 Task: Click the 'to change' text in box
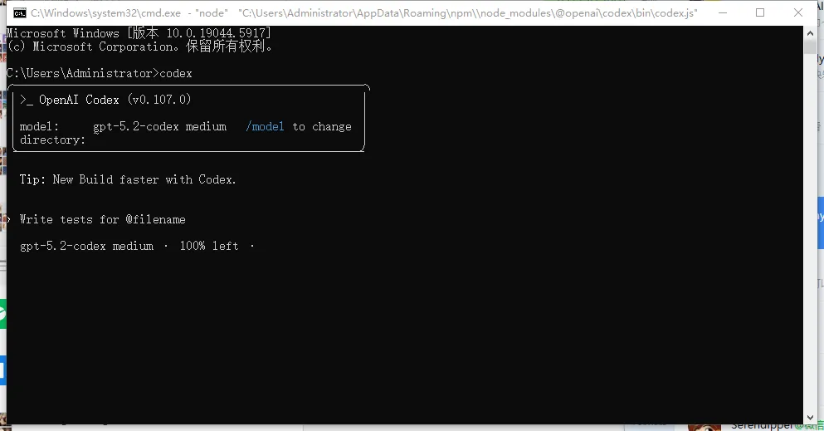(322, 127)
